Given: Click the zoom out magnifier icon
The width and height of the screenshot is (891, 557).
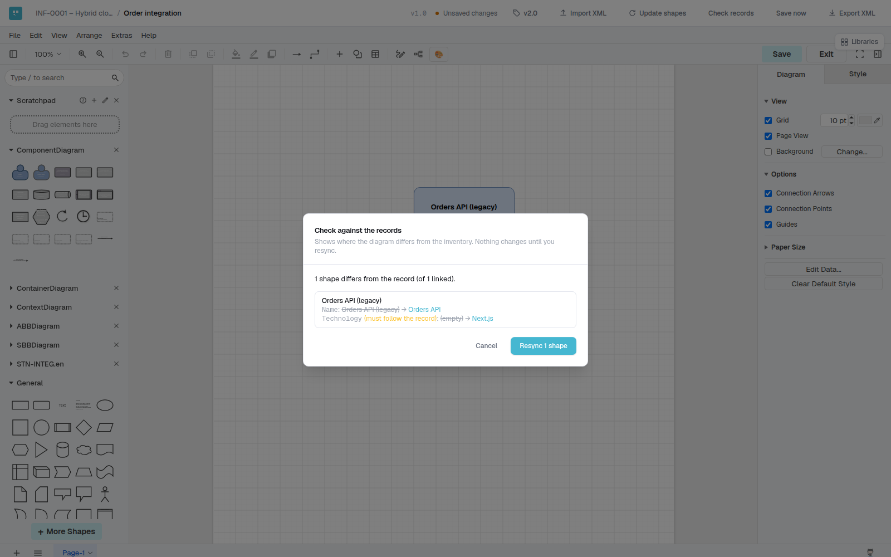Looking at the screenshot, I should coord(100,54).
